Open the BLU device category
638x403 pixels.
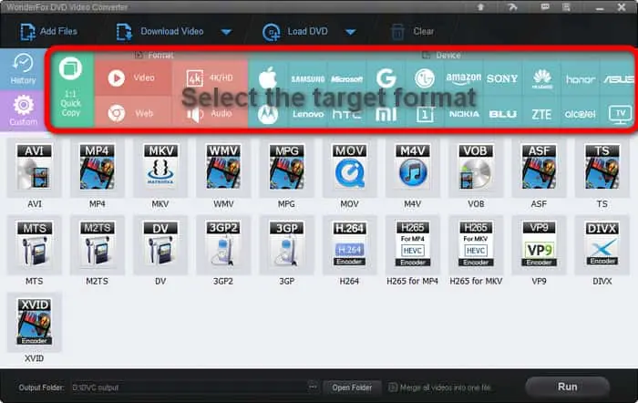click(502, 114)
